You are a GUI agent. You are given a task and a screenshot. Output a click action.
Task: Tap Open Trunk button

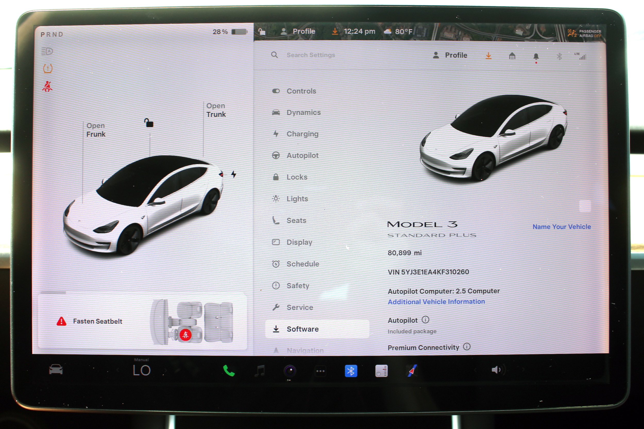[x=216, y=110]
